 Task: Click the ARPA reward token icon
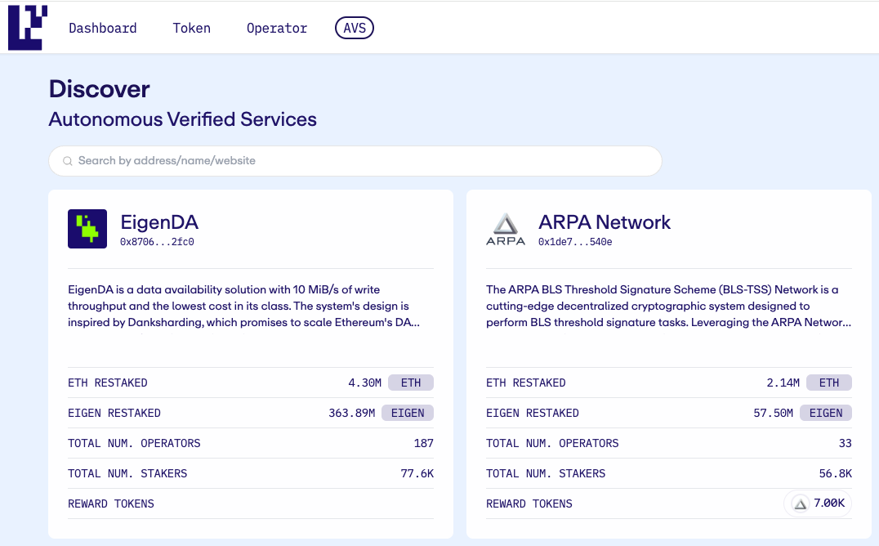[x=801, y=504]
